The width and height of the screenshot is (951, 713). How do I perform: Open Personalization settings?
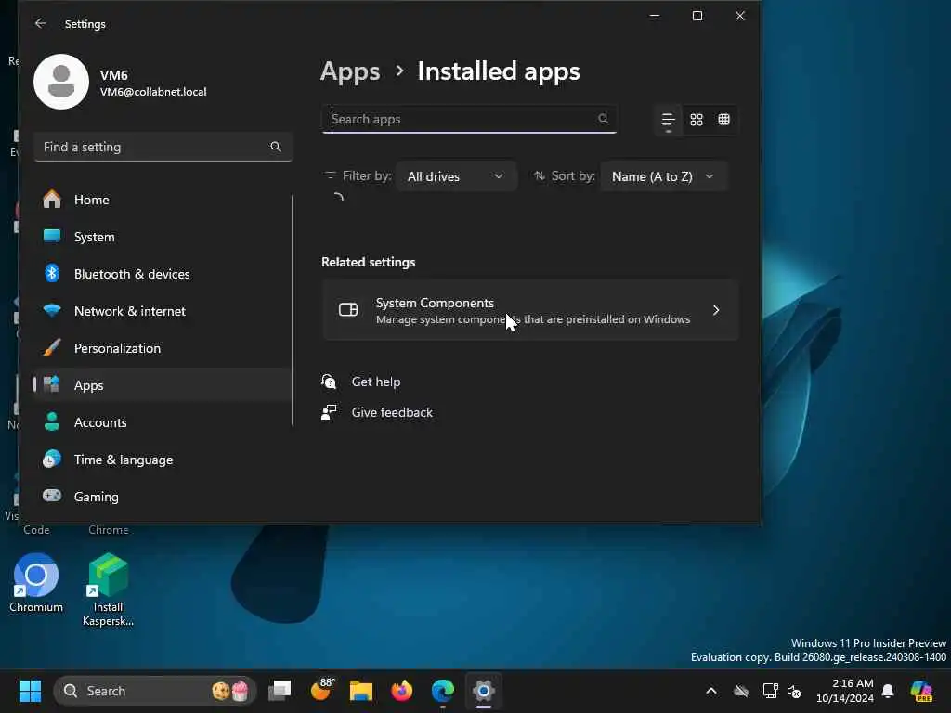[x=162, y=348]
